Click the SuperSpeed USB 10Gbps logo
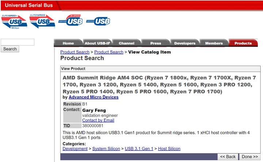This screenshot has height=162, width=263. click(x=14, y=21)
